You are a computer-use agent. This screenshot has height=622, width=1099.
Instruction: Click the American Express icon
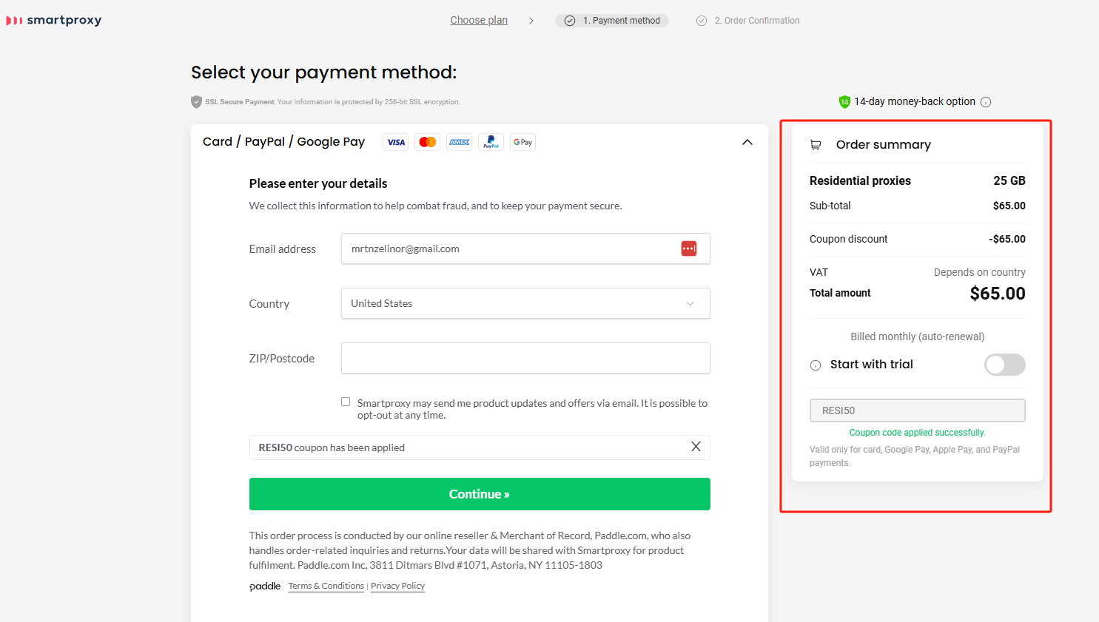click(460, 142)
